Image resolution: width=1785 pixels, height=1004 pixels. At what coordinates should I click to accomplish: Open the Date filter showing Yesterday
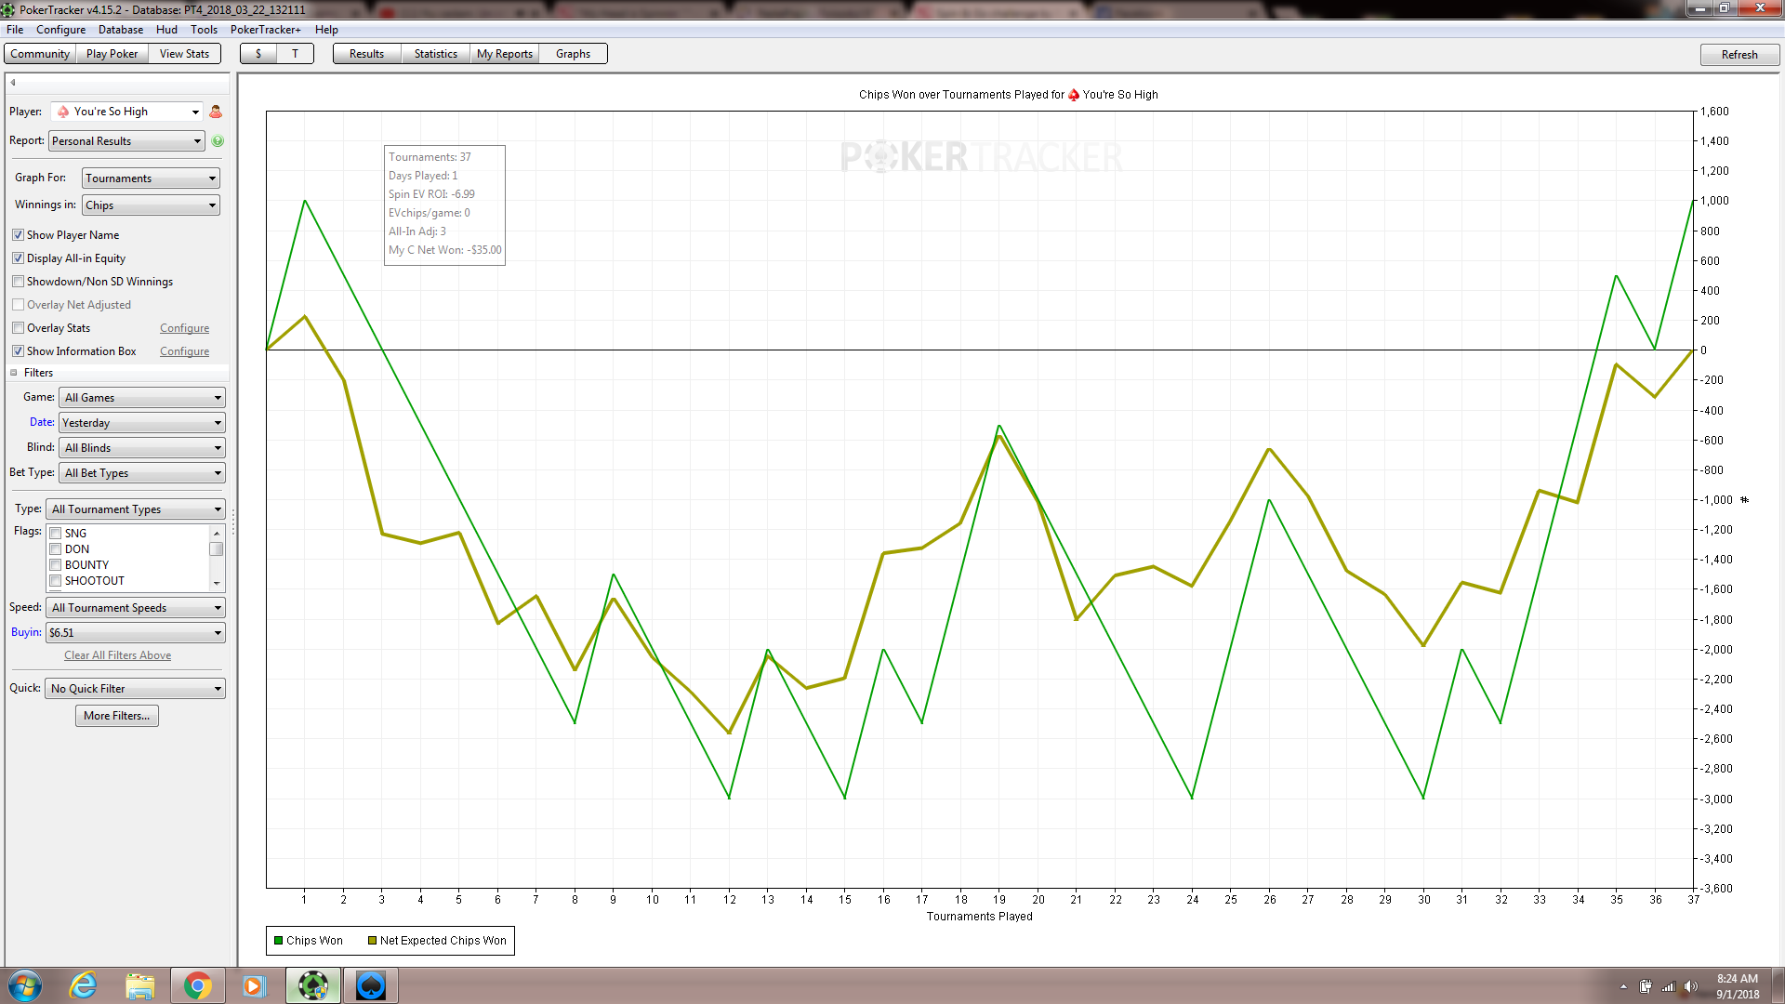pos(142,423)
